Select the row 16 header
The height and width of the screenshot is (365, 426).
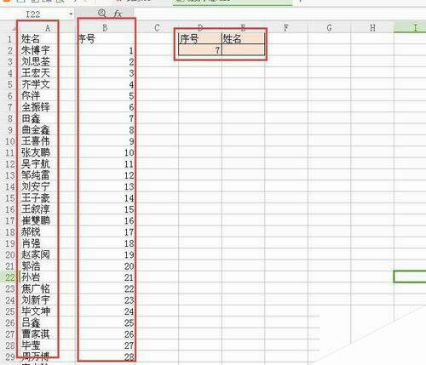click(10, 209)
